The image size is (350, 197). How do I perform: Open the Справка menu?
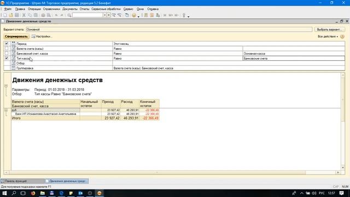click(x=153, y=9)
